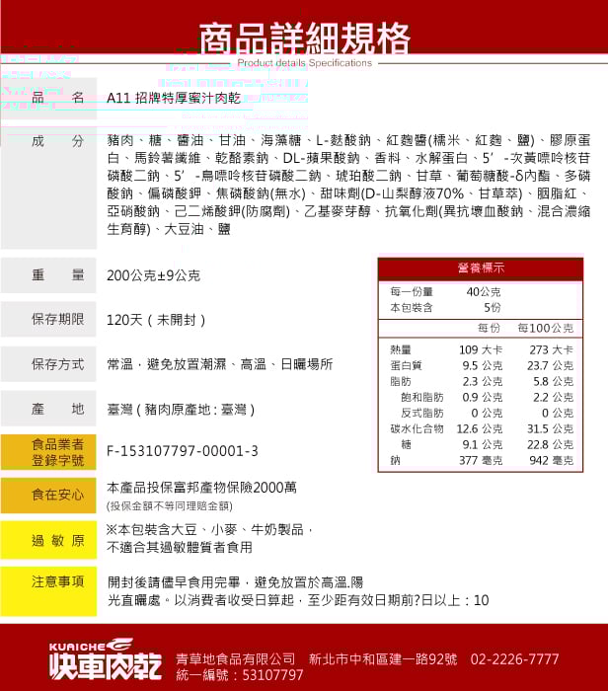Click the 每100公克 column header
This screenshot has width=608, height=691.
pos(546,328)
